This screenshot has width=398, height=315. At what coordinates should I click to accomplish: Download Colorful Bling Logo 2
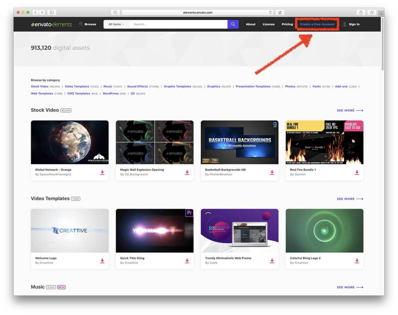357,261
